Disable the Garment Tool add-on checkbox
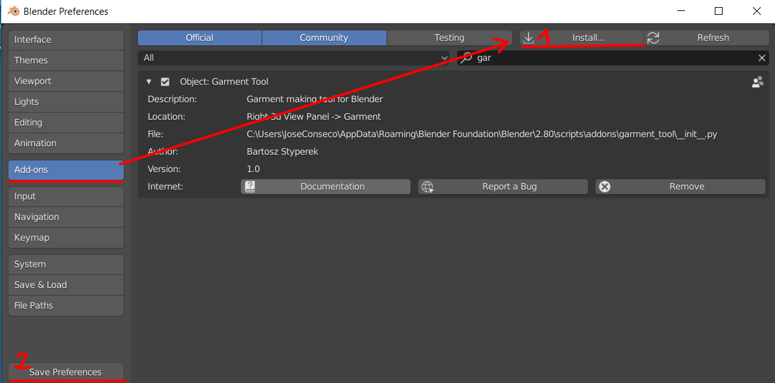The height and width of the screenshot is (383, 775). pyautogui.click(x=165, y=82)
